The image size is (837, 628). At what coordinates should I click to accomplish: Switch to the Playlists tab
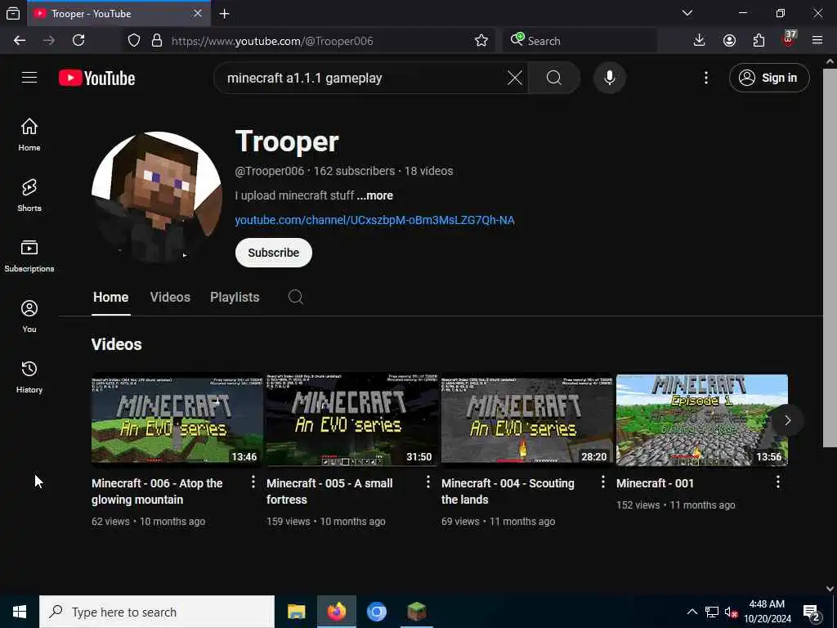(235, 298)
